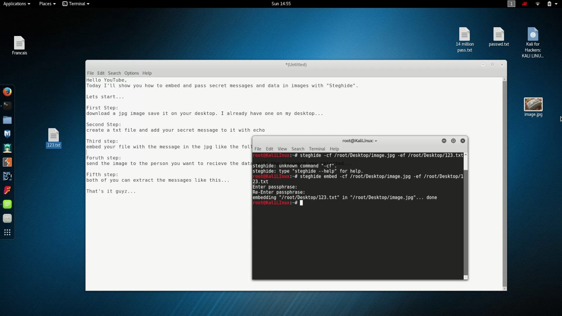Open View menu in terminal window
The width and height of the screenshot is (562, 316).
282,149
